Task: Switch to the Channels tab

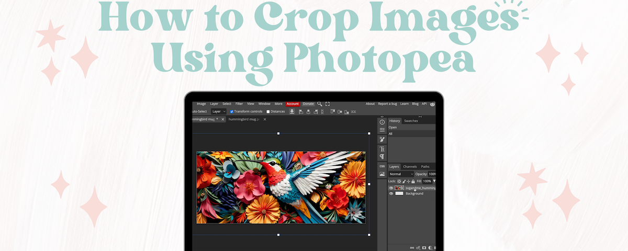Action: point(410,166)
